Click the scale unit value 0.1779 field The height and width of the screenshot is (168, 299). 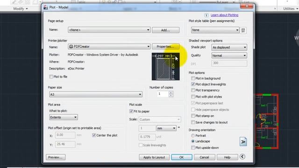click(x=147, y=137)
